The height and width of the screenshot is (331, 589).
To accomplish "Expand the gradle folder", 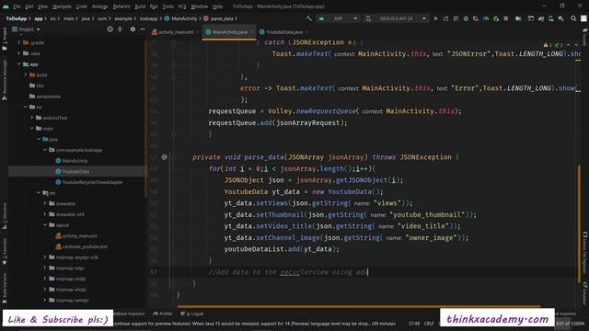I will (18, 43).
